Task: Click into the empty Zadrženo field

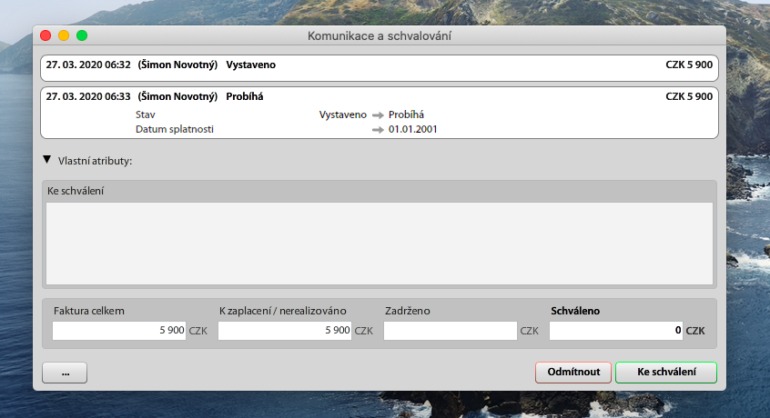Action: coord(451,331)
